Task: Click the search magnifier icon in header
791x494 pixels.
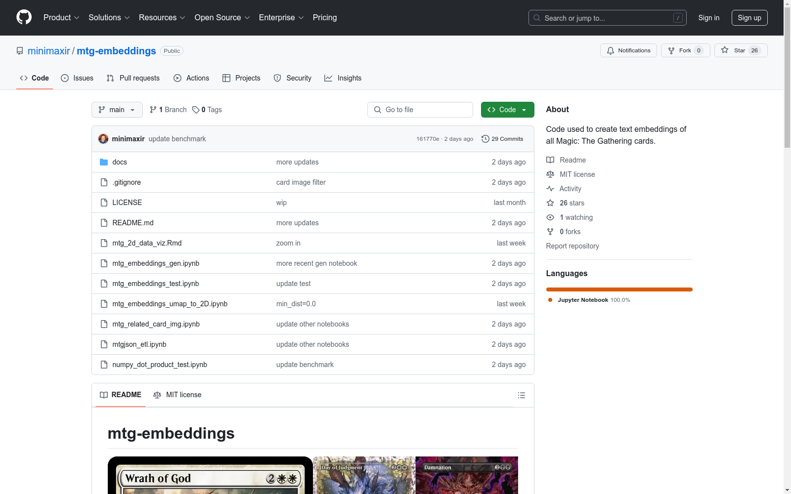Action: pyautogui.click(x=537, y=18)
